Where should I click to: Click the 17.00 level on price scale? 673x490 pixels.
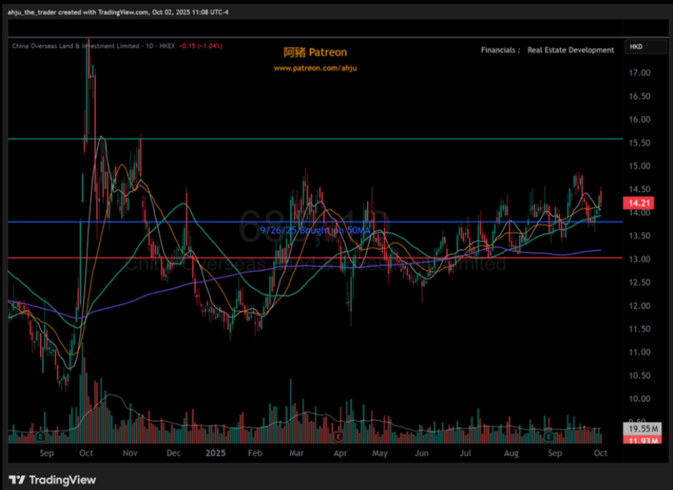point(639,73)
